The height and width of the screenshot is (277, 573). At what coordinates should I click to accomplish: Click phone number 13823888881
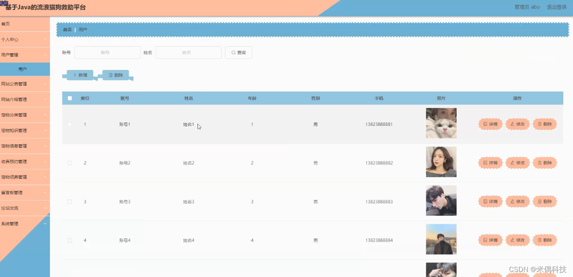(379, 124)
